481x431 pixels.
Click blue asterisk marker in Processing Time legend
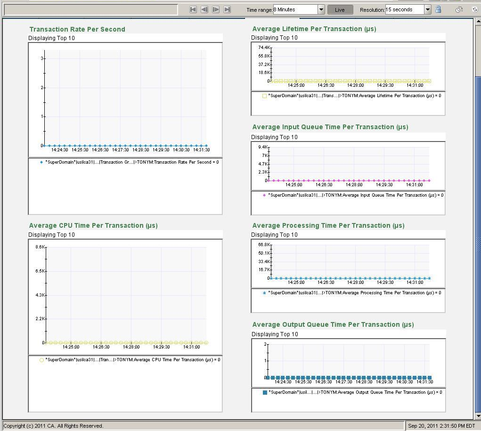pyautogui.click(x=264, y=293)
